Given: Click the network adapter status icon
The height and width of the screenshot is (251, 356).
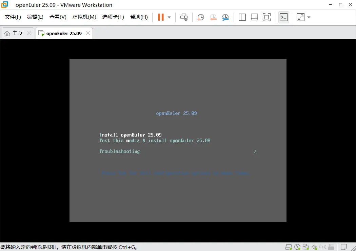Looking at the screenshot, I should [x=306, y=247].
